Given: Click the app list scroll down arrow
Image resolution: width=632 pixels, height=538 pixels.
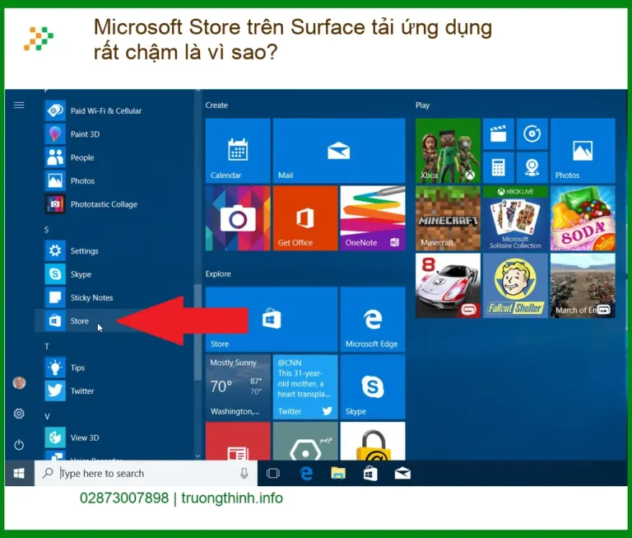Looking at the screenshot, I should (x=197, y=456).
